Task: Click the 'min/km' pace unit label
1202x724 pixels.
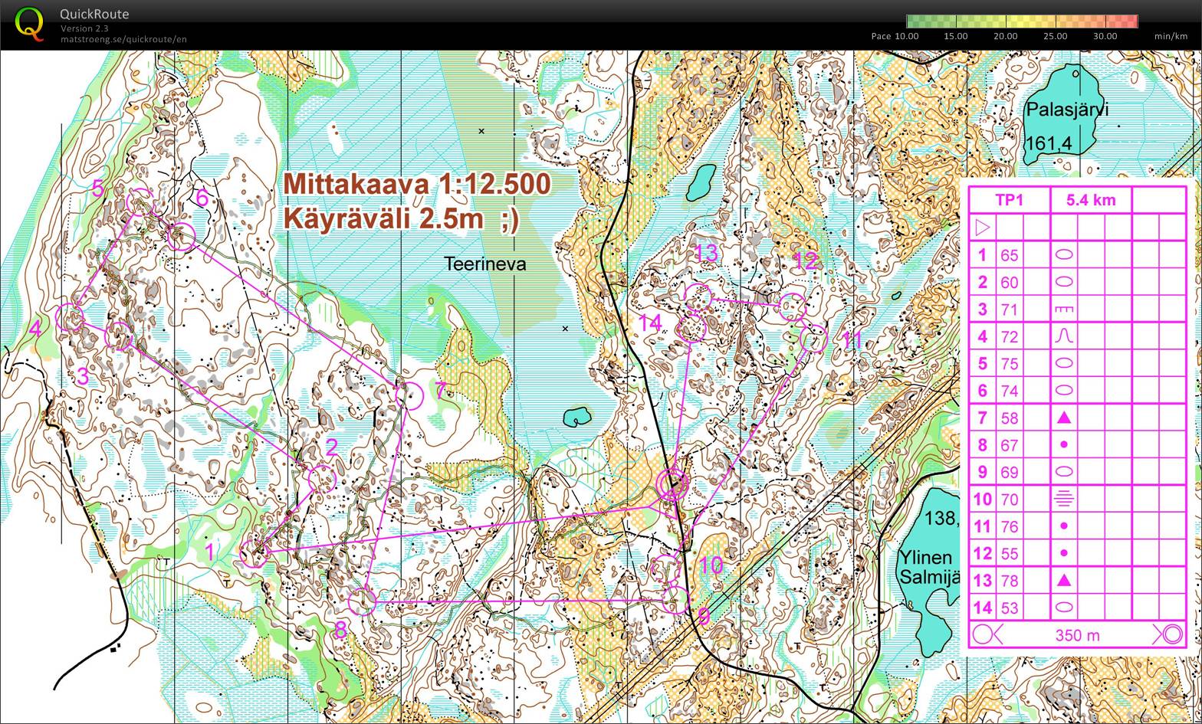Action: pos(1171,36)
